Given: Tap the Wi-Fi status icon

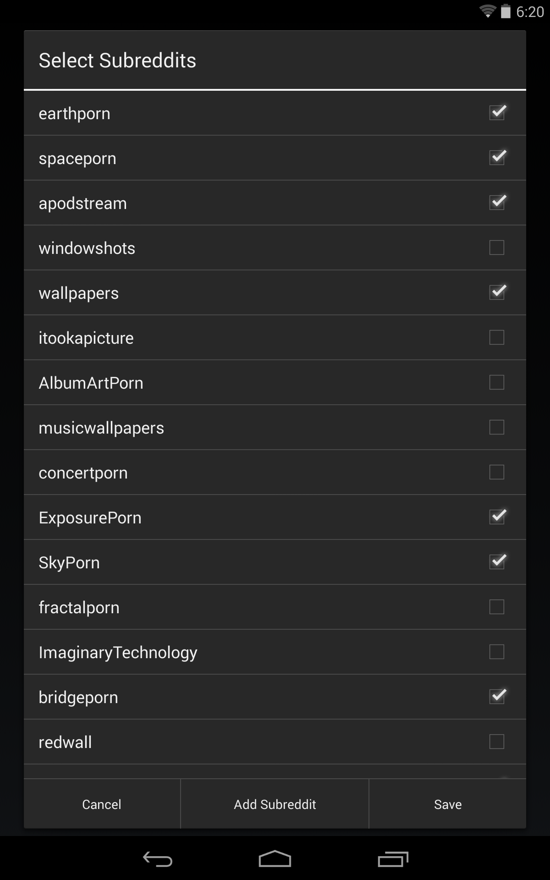Looking at the screenshot, I should (x=488, y=11).
